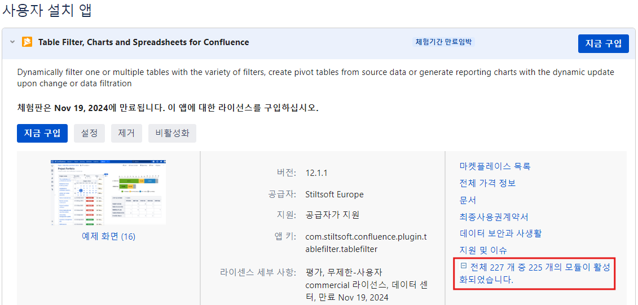Viewport: 638px width, 305px height.
Task: Click the 공급자: label
Action: (283, 194)
